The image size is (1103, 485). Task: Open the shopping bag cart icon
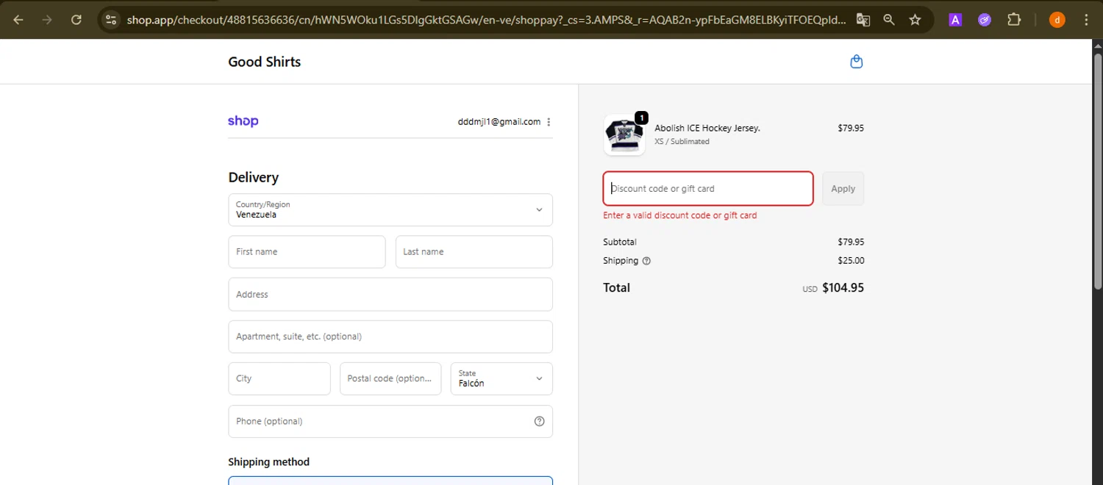856,62
